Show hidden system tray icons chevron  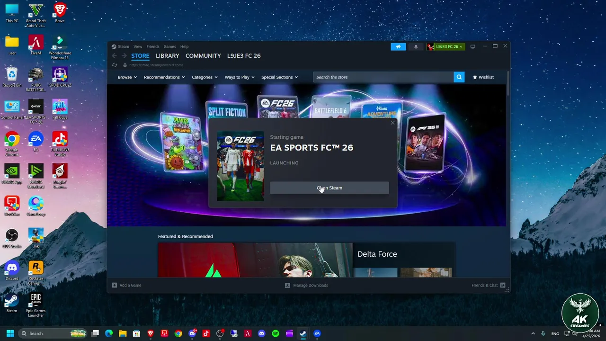[533, 333]
